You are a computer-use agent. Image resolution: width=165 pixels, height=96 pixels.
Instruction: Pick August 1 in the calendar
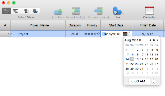click(133, 50)
